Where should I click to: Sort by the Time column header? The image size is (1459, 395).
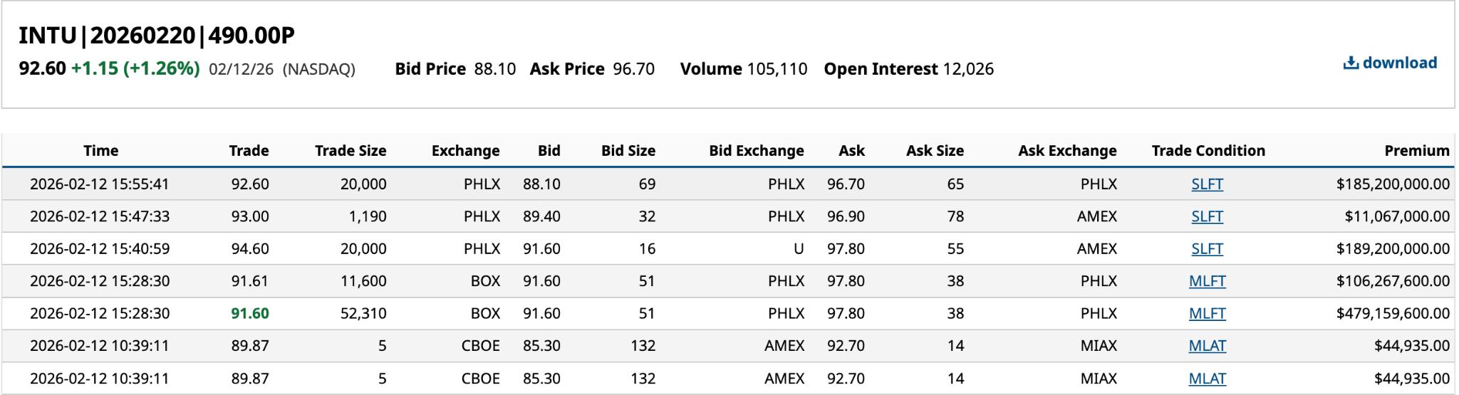[x=100, y=151]
